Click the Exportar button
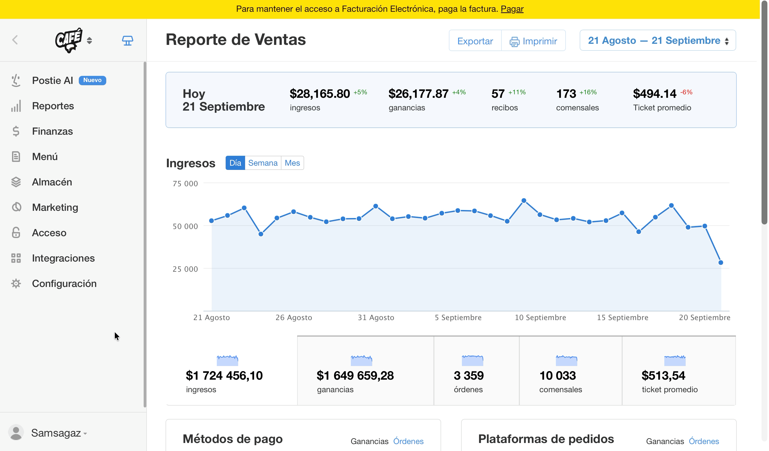This screenshot has height=451, width=769. pos(475,41)
